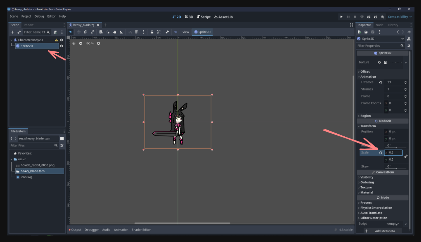The height and width of the screenshot is (242, 421).
Task: Open the documentation for Sprite2D
Action: click(409, 39)
